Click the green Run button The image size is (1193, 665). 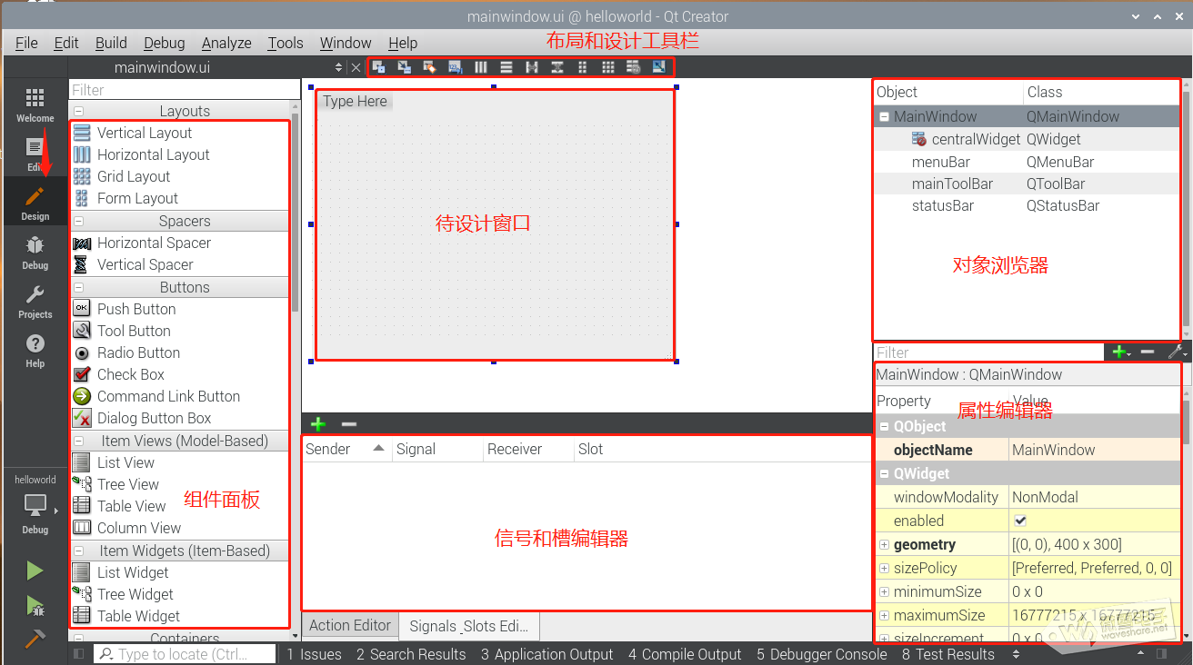pyautogui.click(x=35, y=571)
